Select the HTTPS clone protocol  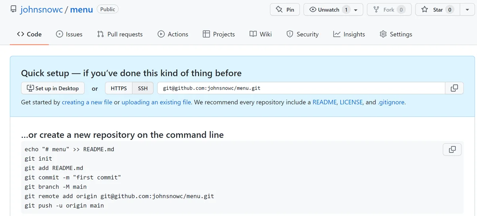click(x=119, y=88)
